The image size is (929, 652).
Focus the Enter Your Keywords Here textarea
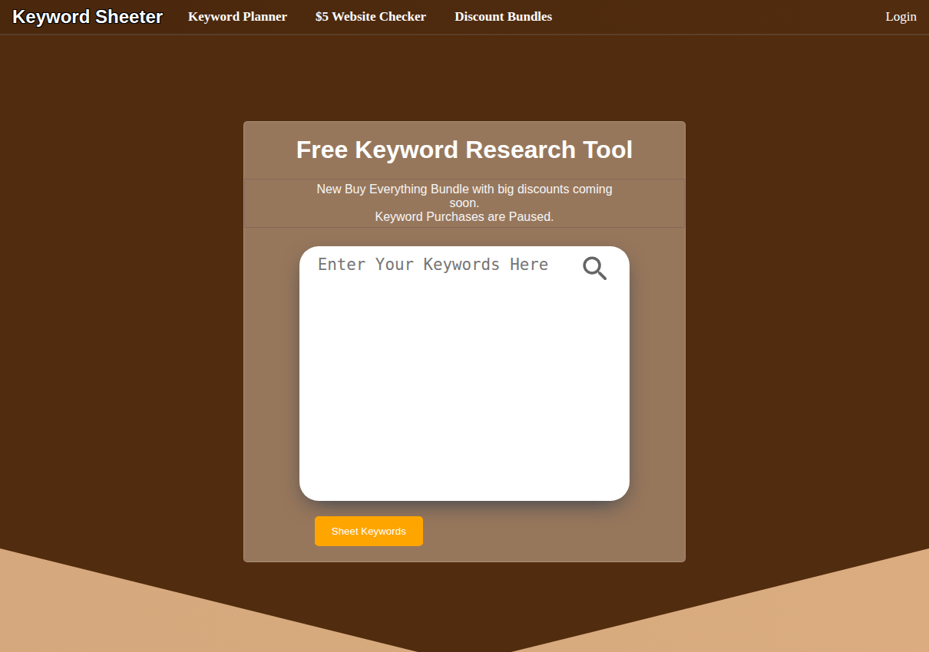[464, 374]
